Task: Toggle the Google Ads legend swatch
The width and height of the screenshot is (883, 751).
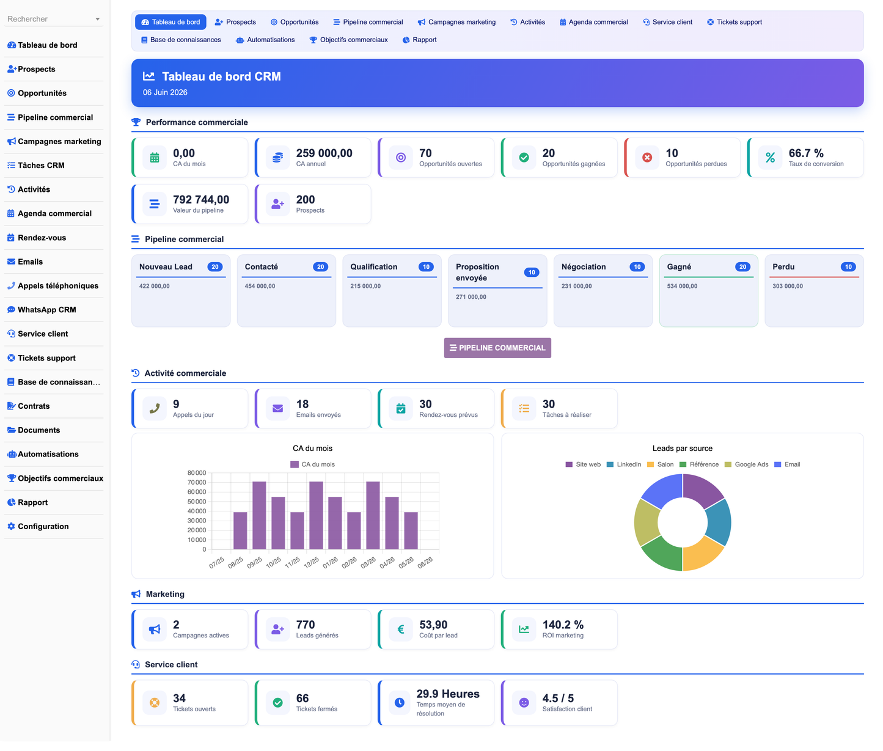Action: coord(728,464)
